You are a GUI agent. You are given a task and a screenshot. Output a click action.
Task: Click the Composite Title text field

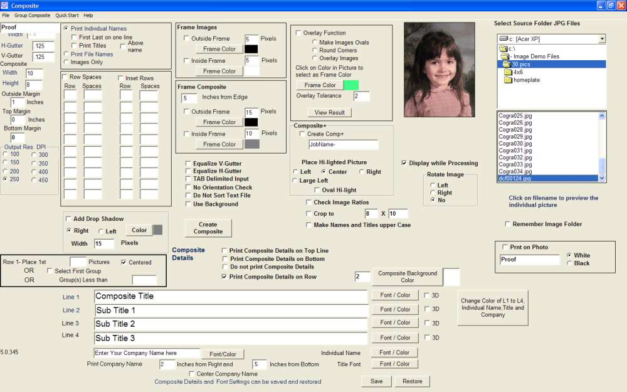230,297
